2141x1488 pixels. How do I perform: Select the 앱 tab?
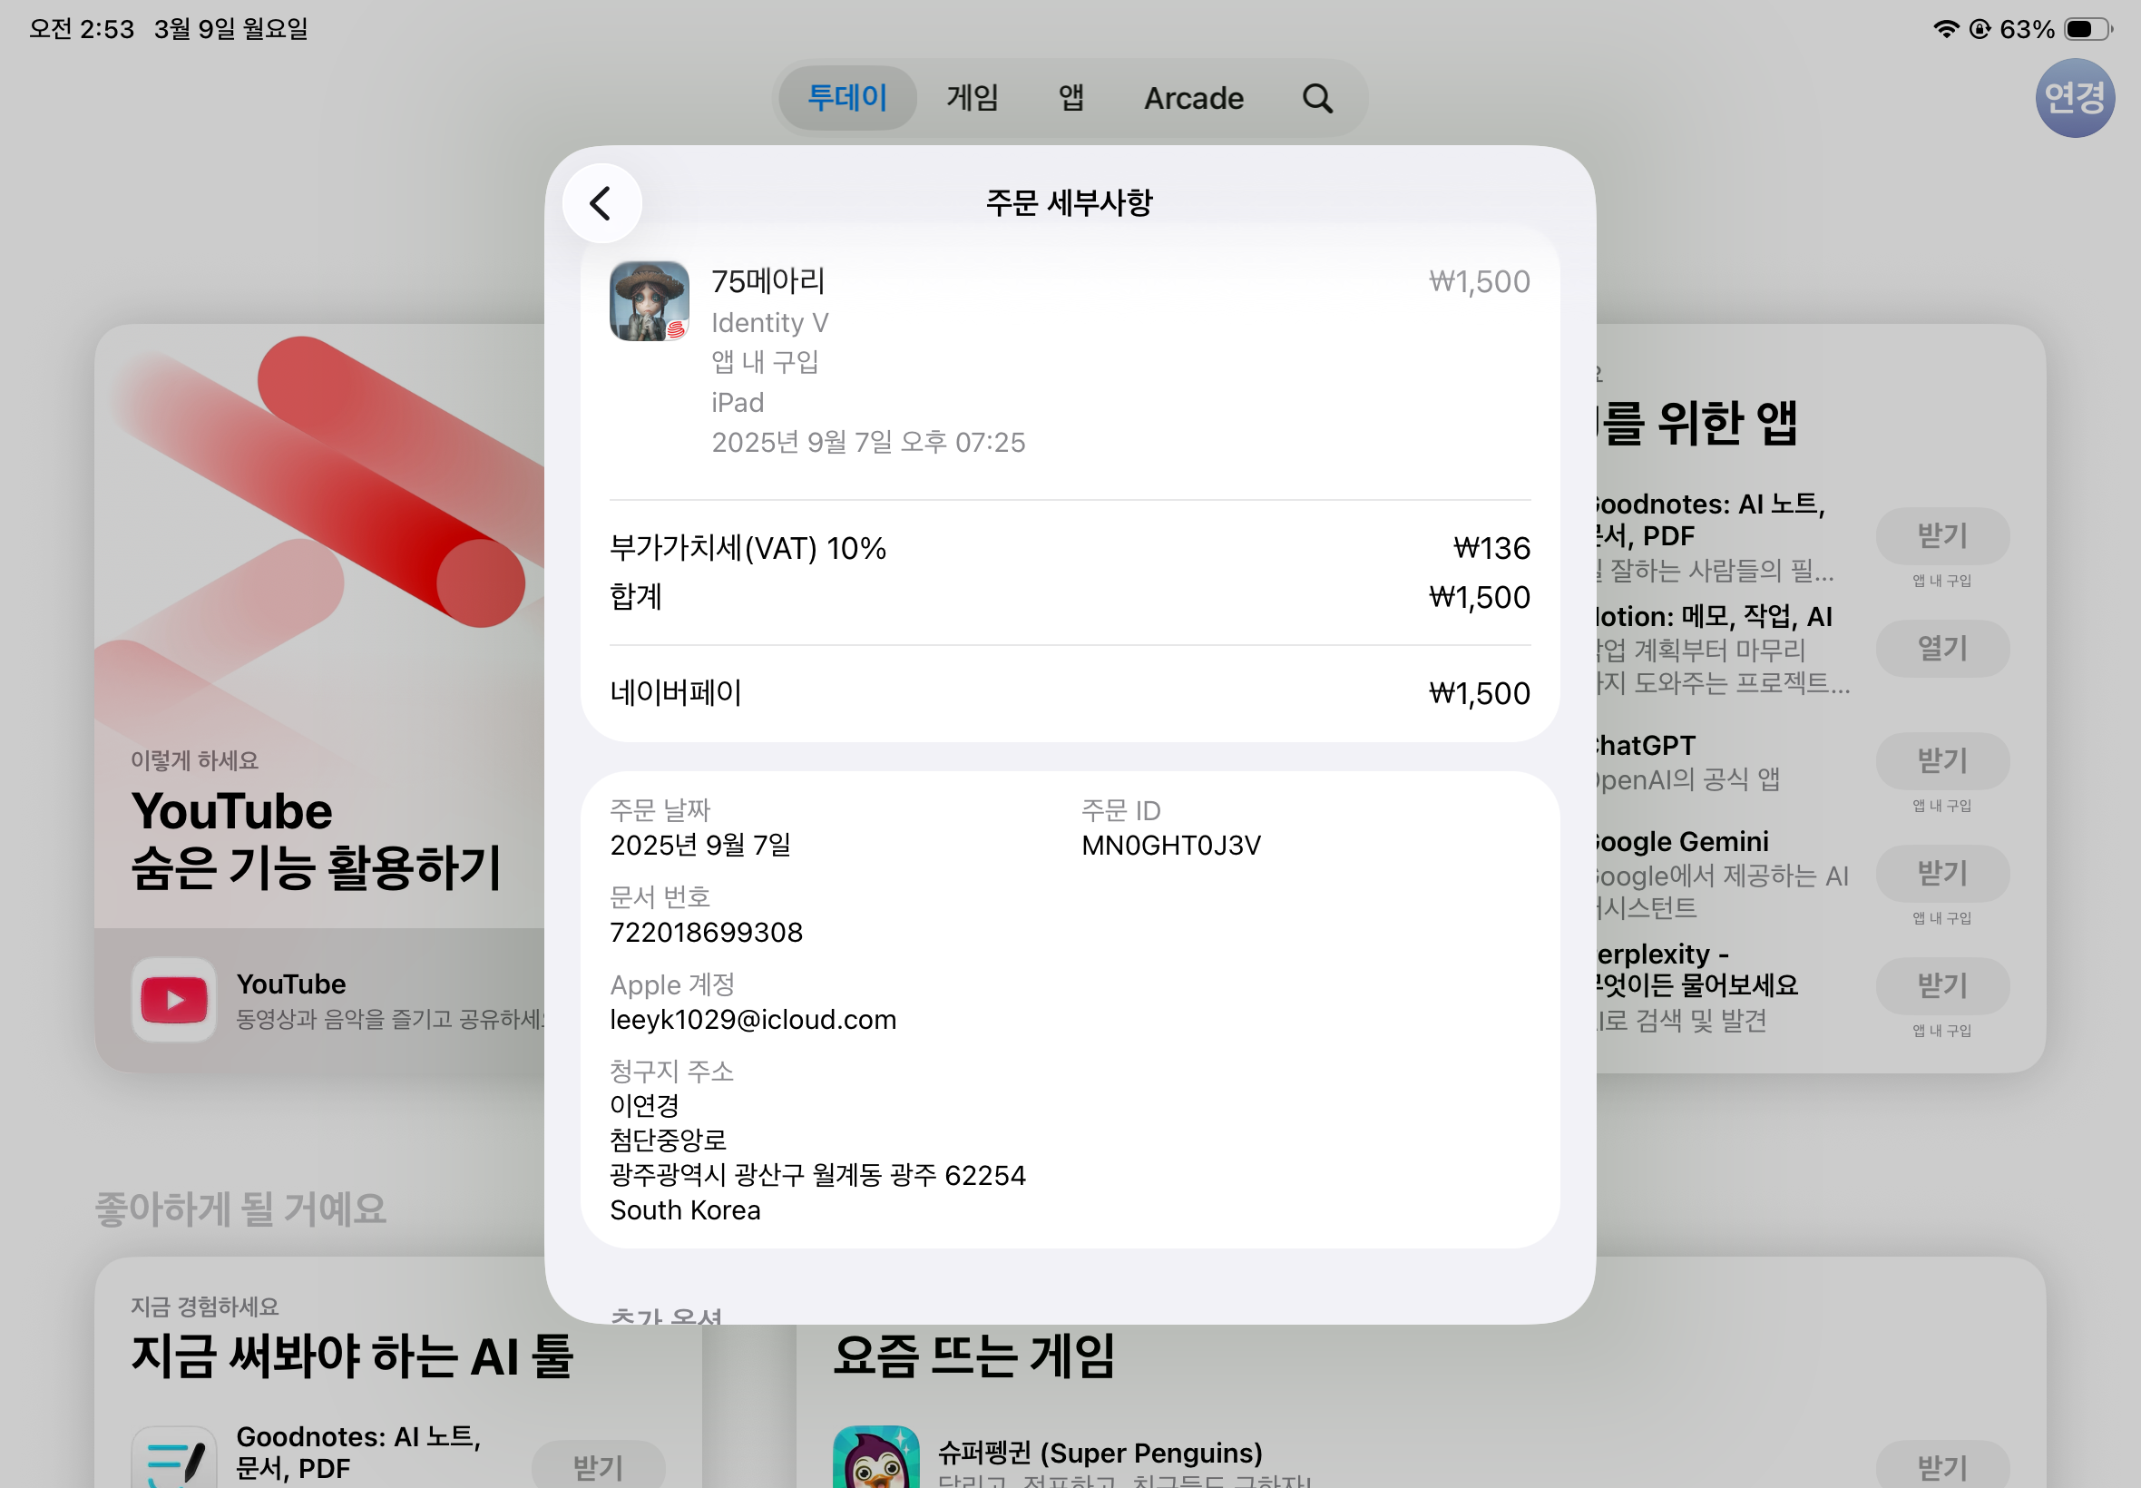click(x=1071, y=98)
